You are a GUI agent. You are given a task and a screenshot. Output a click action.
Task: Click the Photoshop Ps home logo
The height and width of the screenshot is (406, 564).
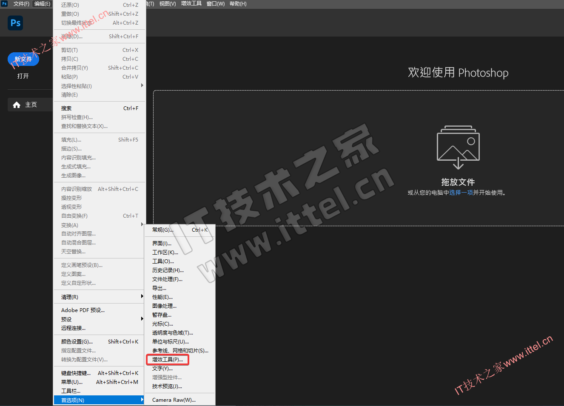click(15, 23)
